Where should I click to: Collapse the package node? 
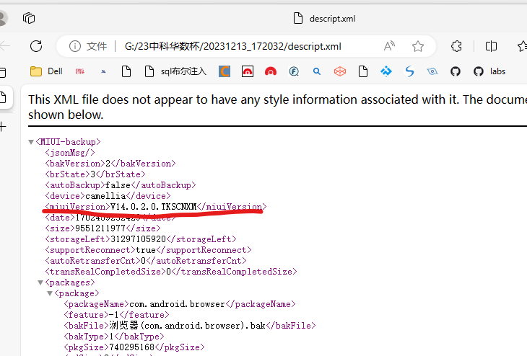[x=50, y=293]
